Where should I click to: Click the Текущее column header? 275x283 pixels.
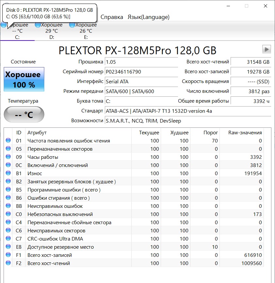[146, 133]
